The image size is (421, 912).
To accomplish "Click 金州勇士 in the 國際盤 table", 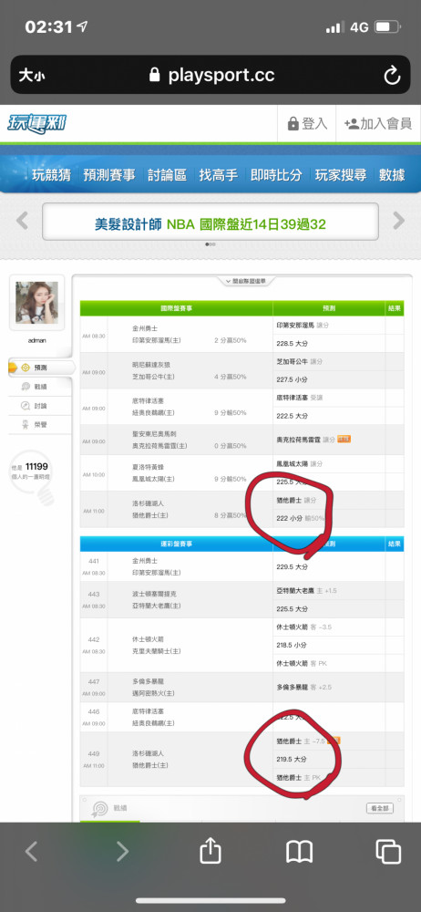I will tap(144, 327).
